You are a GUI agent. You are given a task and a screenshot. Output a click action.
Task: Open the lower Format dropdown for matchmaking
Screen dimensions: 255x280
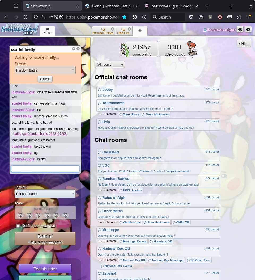(x=45, y=194)
